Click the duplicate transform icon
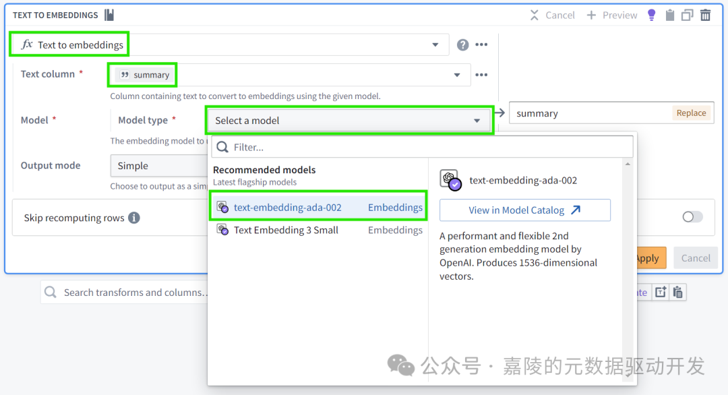The image size is (728, 395). (x=687, y=16)
